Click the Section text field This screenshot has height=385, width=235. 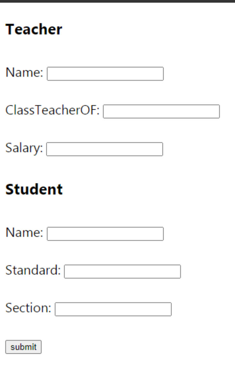pos(113,309)
